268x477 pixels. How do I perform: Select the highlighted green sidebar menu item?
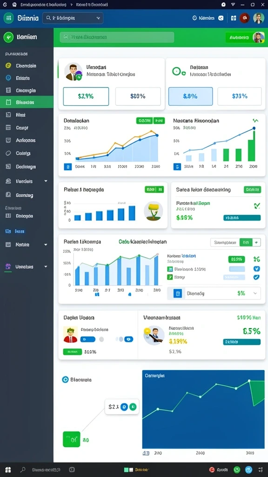(27, 102)
